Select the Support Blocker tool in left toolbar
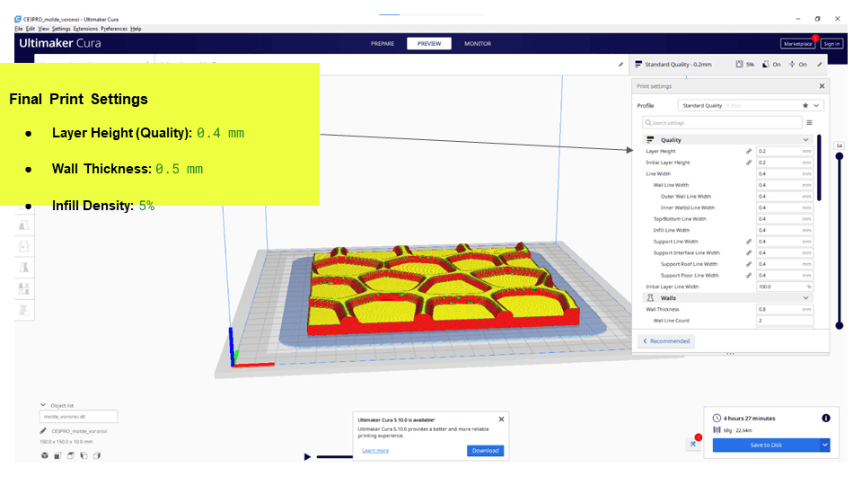Viewport: 862px width, 485px height. point(23,309)
